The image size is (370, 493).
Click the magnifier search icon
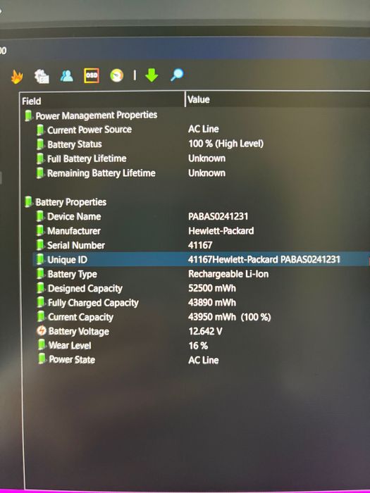pos(177,75)
